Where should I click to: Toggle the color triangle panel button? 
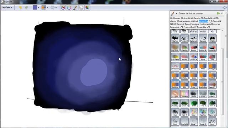click(x=63, y=7)
